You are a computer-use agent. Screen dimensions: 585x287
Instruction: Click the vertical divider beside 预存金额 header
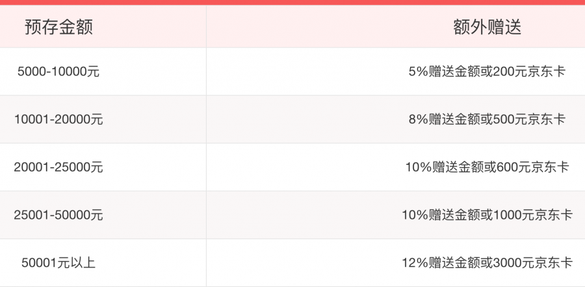click(x=206, y=27)
